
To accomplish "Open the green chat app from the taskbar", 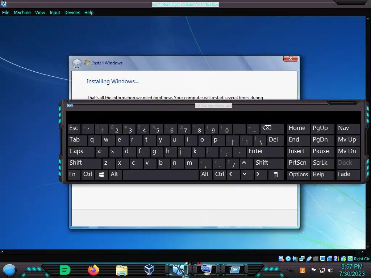I will [65, 270].
